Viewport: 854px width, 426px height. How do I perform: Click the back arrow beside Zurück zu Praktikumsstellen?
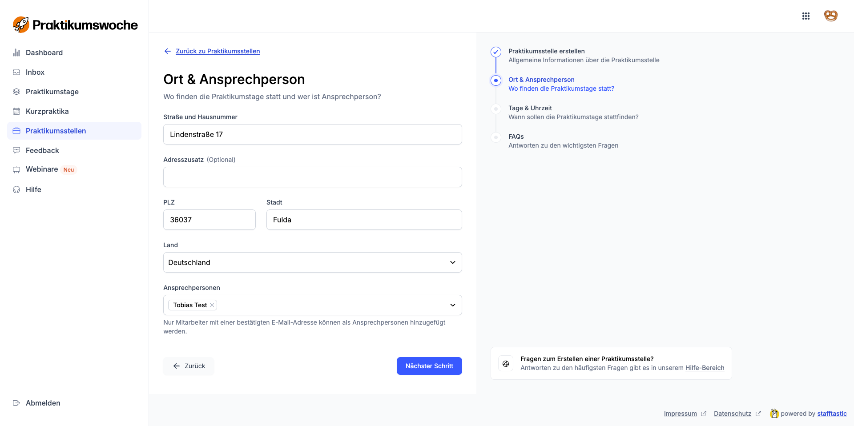coord(168,51)
